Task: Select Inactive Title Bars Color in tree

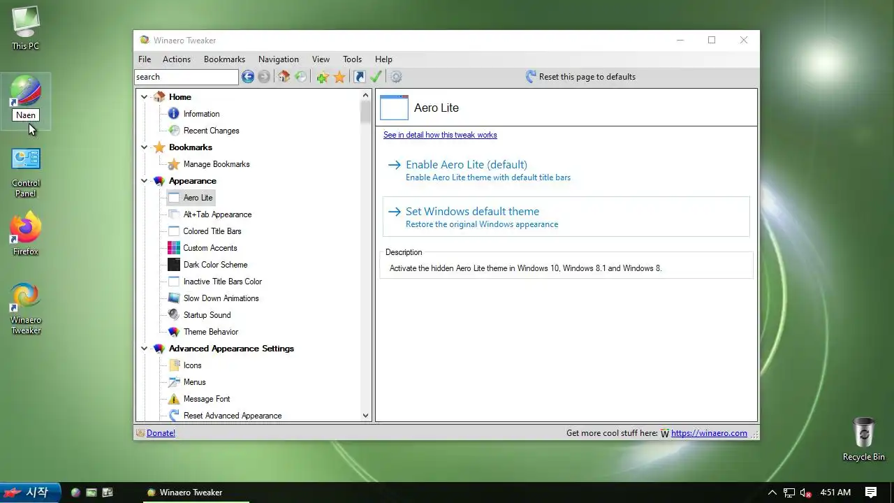Action: [x=223, y=282]
